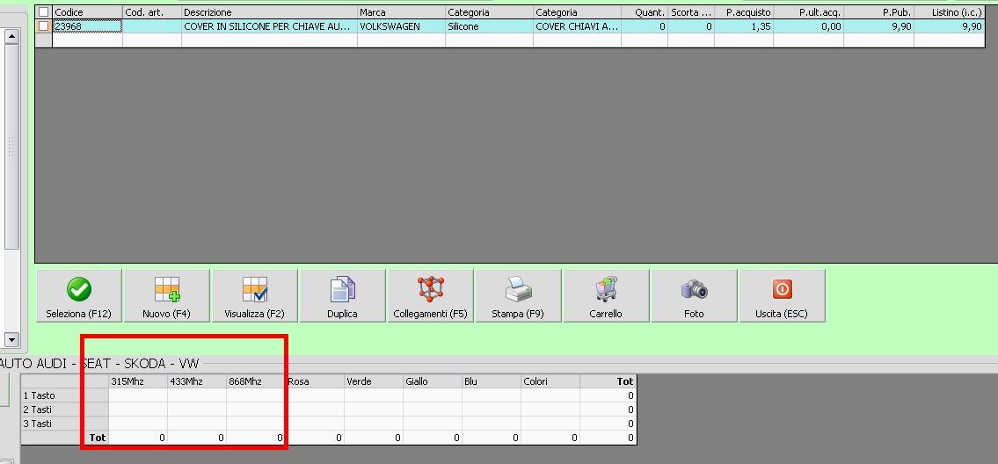Select the COVER IN SILICONE description cell
This screenshot has height=464, width=998.
point(269,26)
